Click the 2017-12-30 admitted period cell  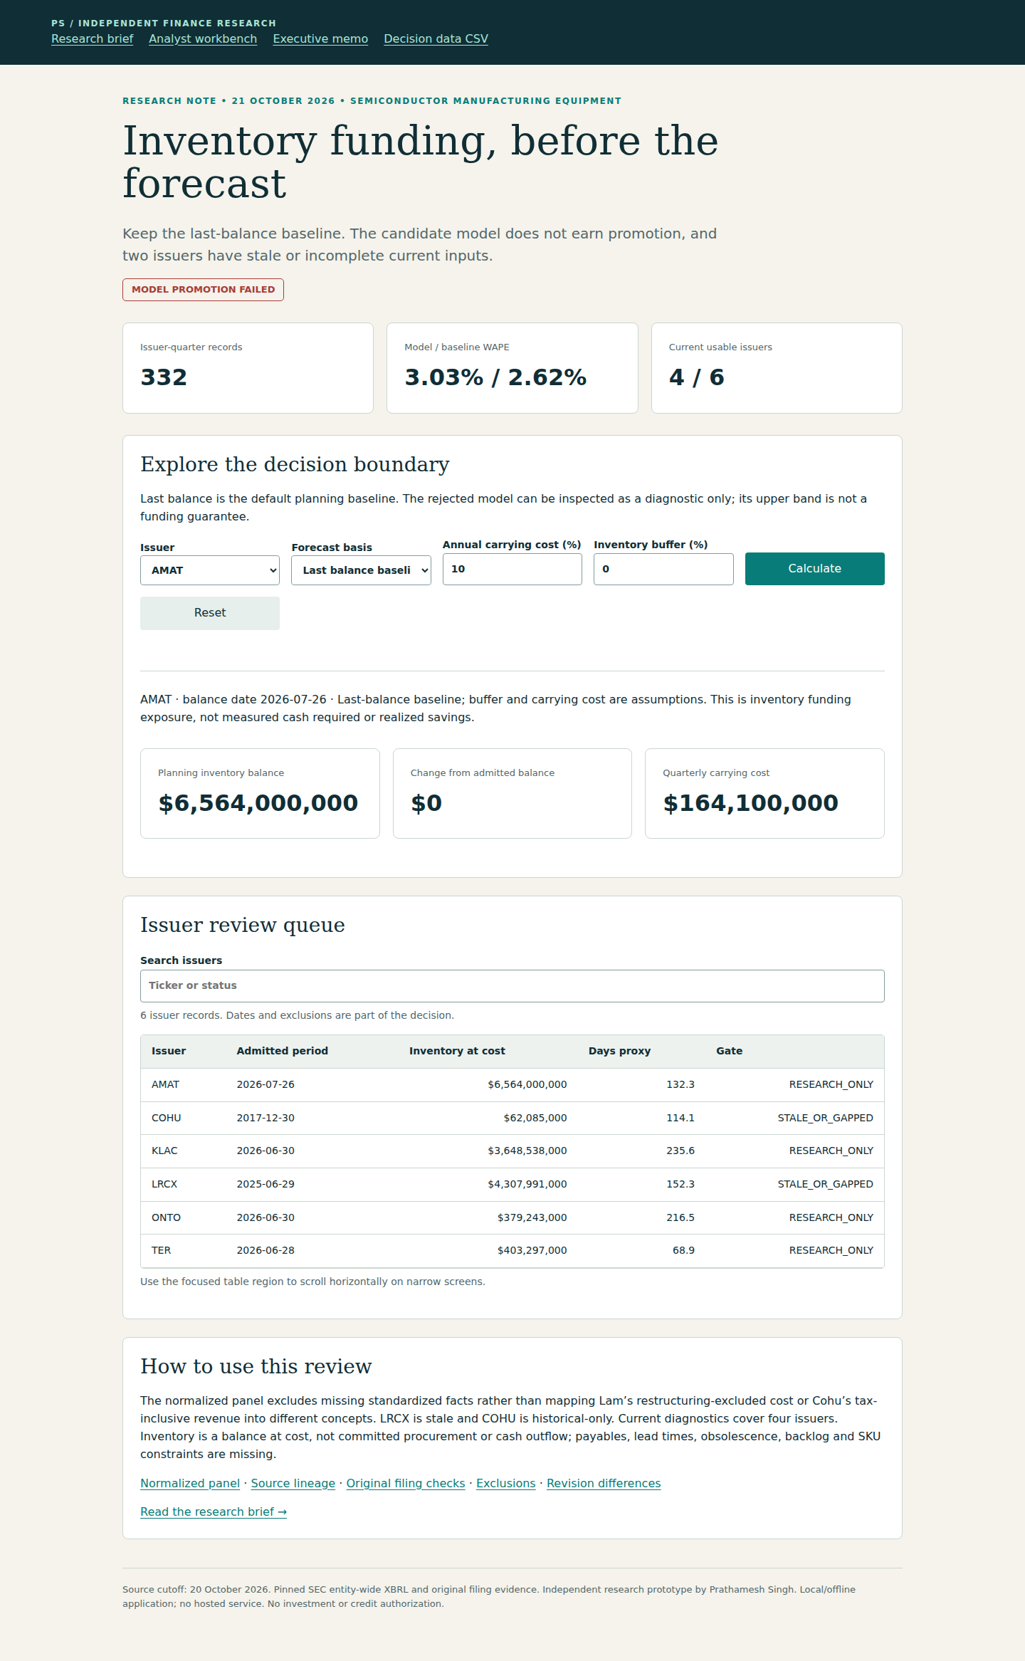266,1118
